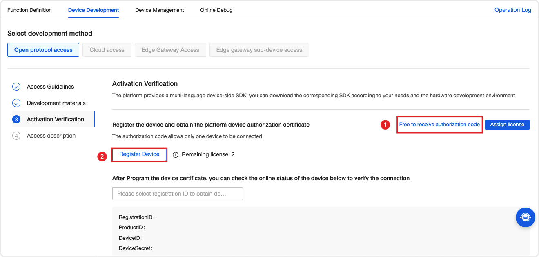Pick Edge gateway sub-device access option
Viewport: 539px width, 257px height.
coord(259,50)
